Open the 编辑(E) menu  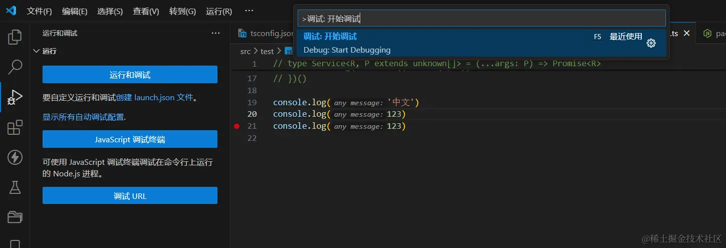point(75,11)
